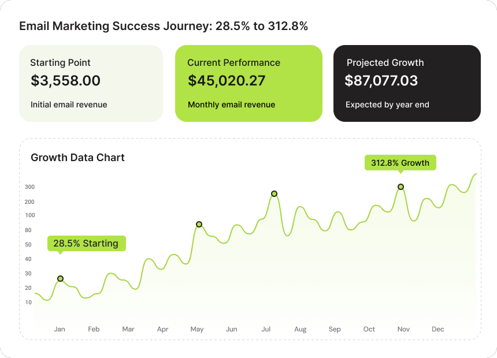Click the January data point marker
Viewport: 497px width, 358px height.
(x=60, y=279)
